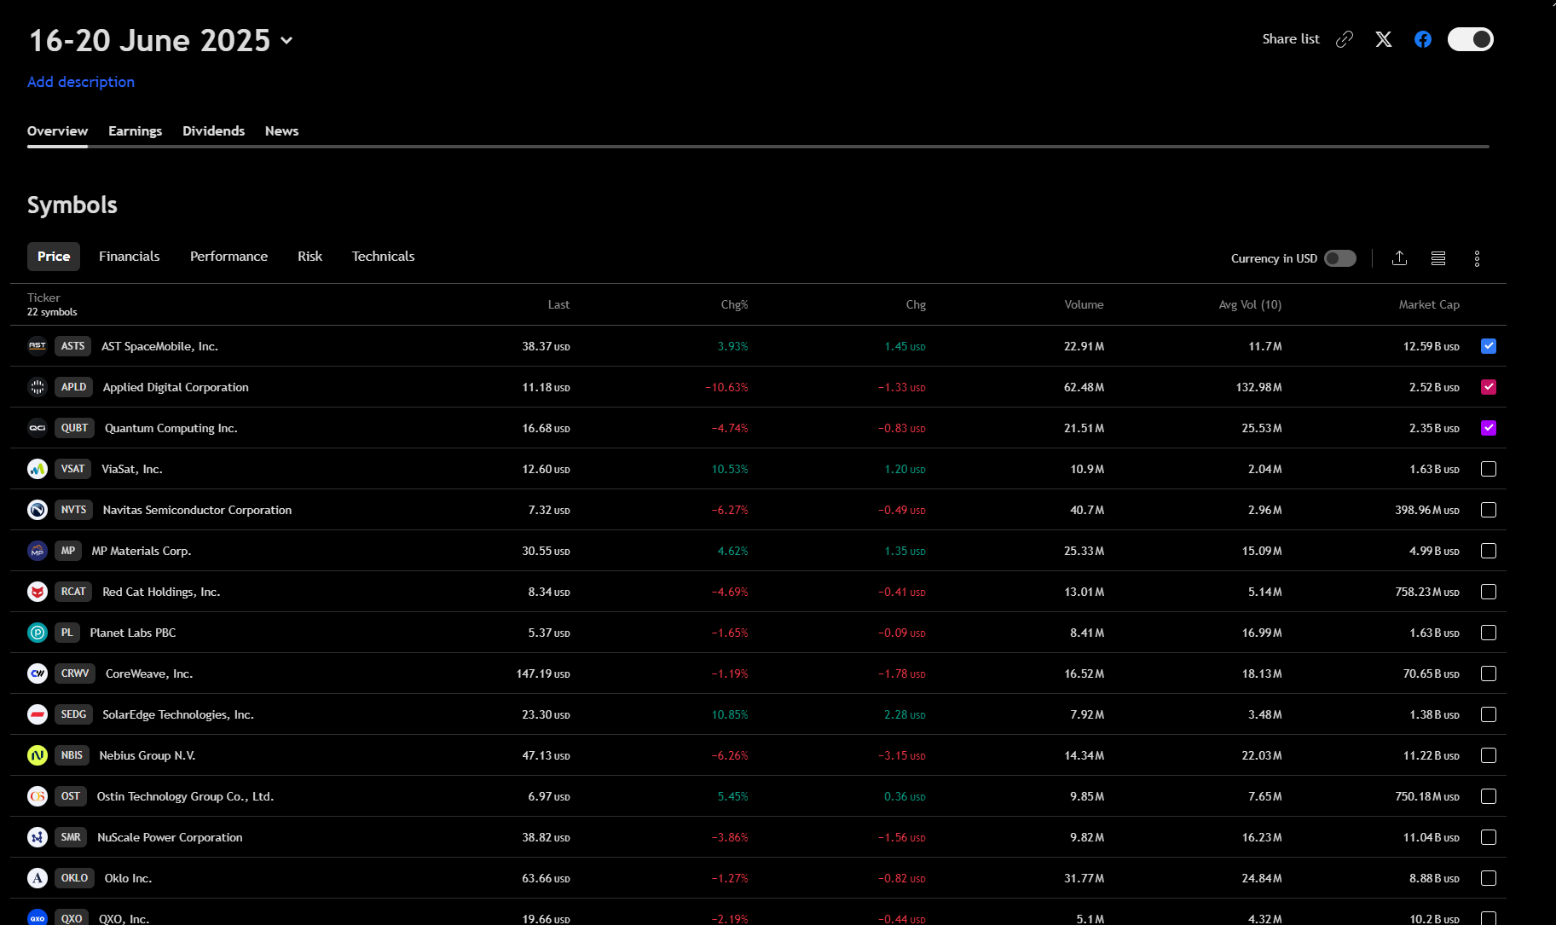Expand the 16-20 June 2025 list dropdown
Image resolution: width=1556 pixels, height=925 pixels.
point(286,41)
